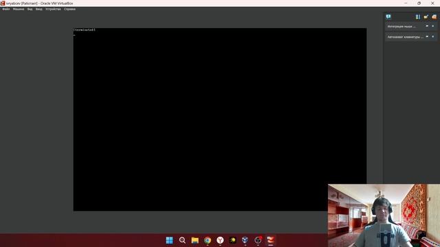Click the orange notification panel icon
The width and height of the screenshot is (440, 247).
[434, 16]
